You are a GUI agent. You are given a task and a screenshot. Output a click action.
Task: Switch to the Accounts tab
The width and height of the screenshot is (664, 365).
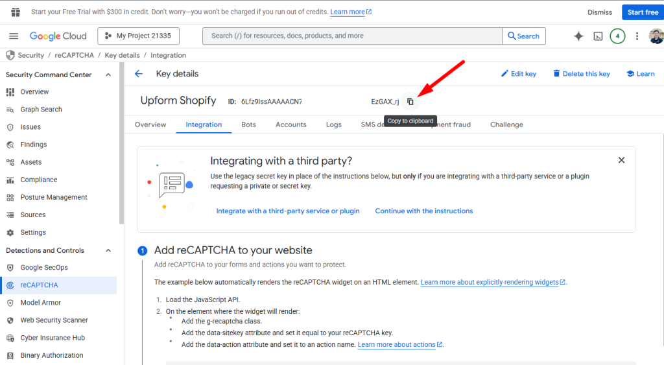click(x=291, y=124)
